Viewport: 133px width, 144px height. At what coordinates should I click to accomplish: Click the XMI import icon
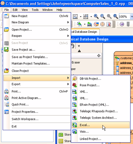click(x=75, y=92)
